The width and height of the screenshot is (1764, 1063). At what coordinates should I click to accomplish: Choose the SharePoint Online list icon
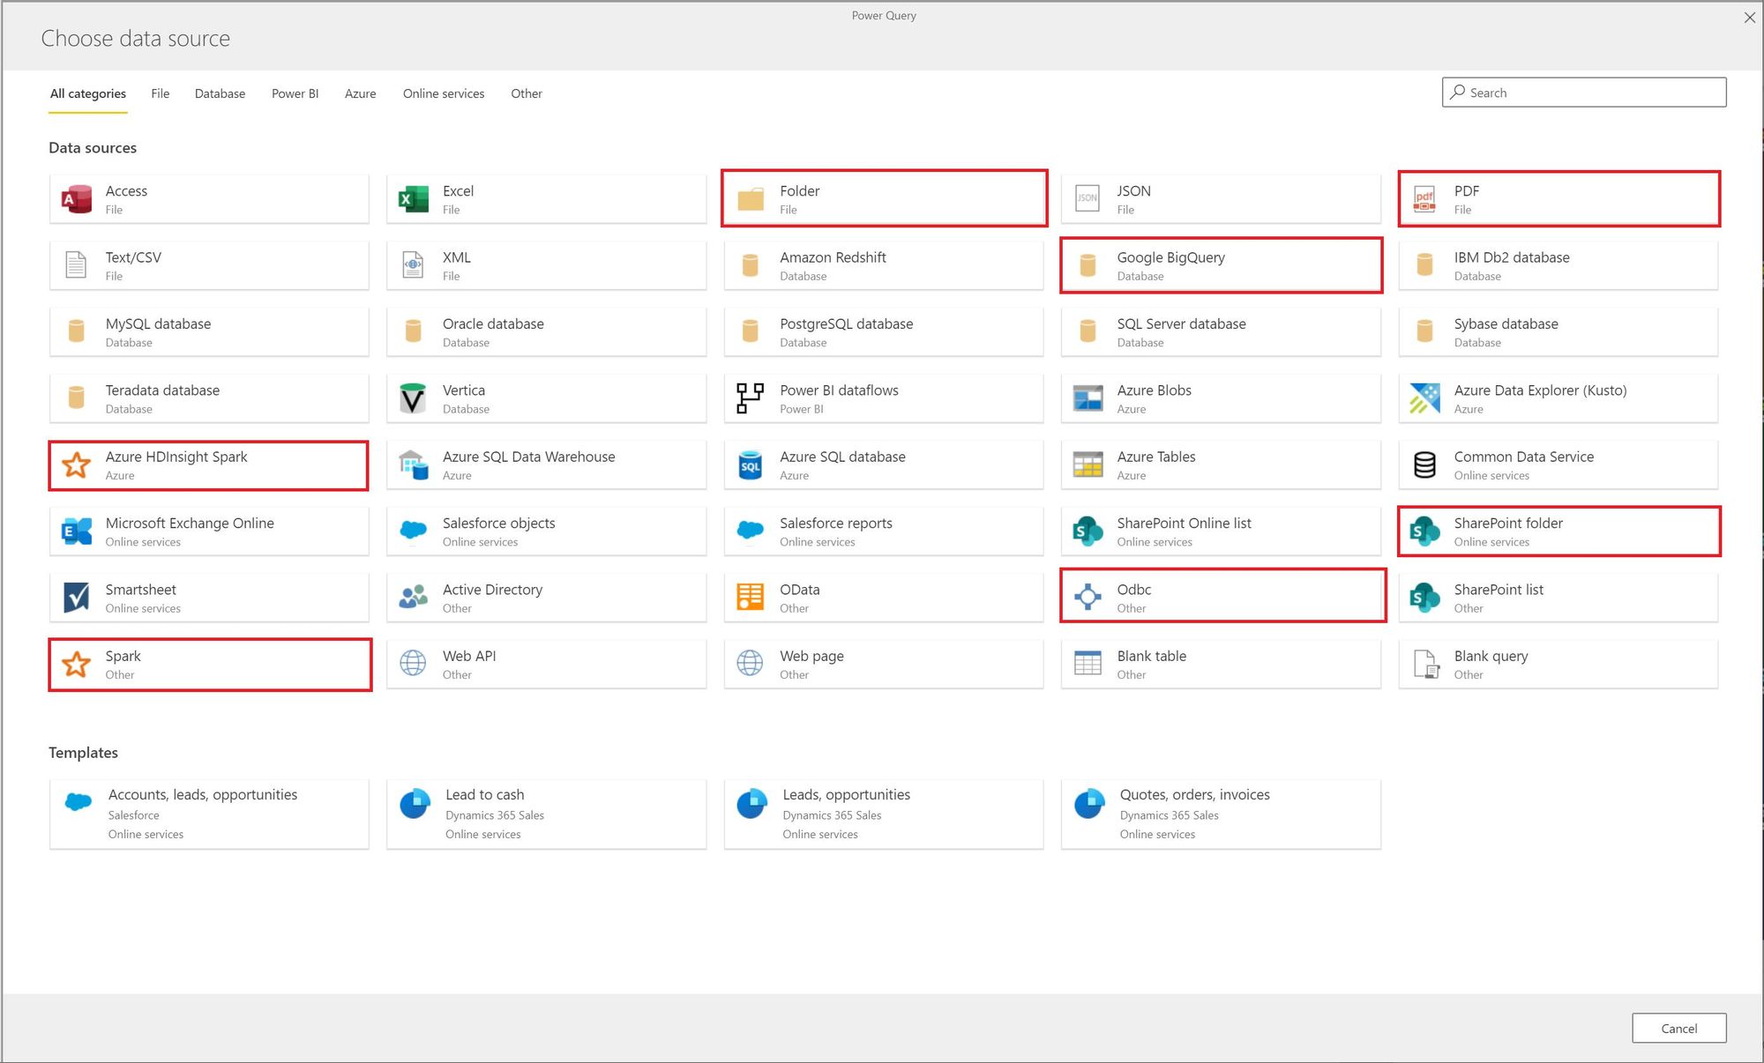tap(1088, 531)
